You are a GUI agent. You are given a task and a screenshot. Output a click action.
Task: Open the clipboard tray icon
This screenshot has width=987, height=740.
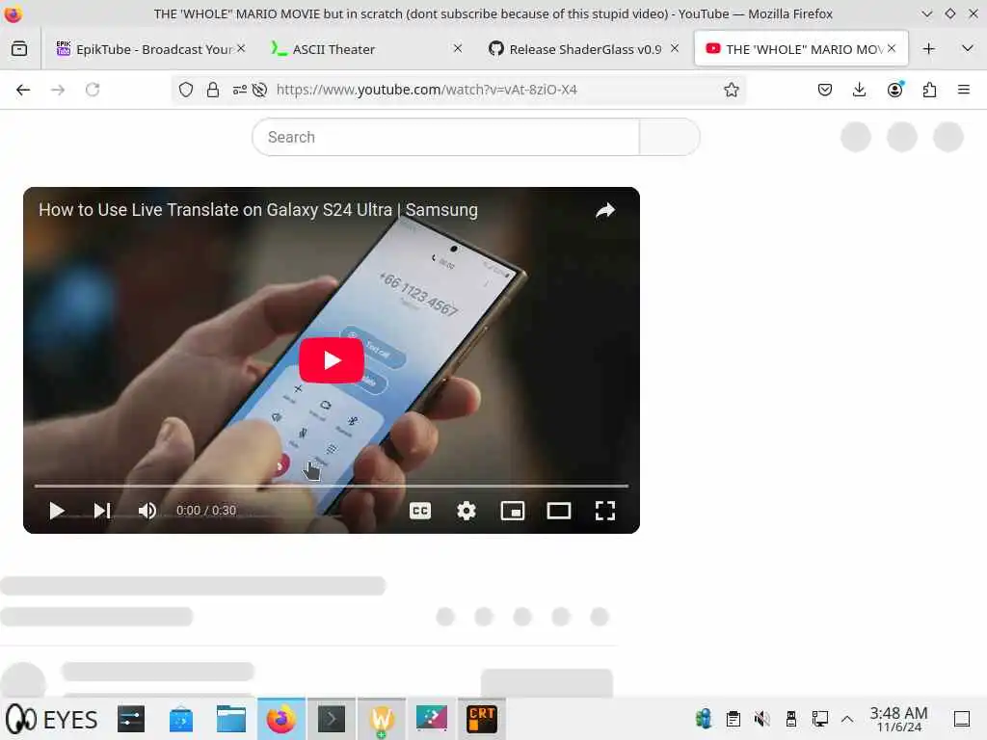733,719
